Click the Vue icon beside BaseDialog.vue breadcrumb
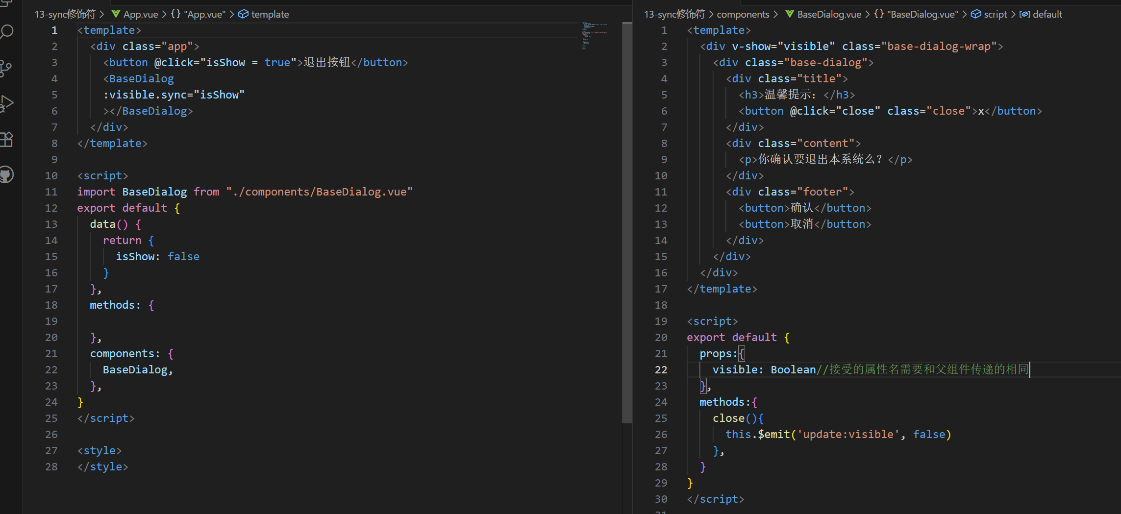 (x=790, y=14)
